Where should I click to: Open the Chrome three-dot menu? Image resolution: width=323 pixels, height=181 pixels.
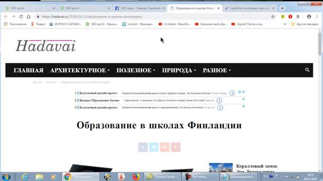pos(316,17)
